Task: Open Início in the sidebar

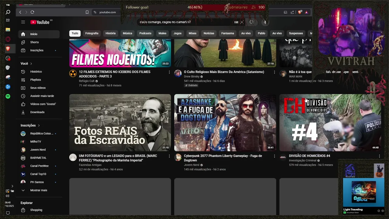Action: 39,34
